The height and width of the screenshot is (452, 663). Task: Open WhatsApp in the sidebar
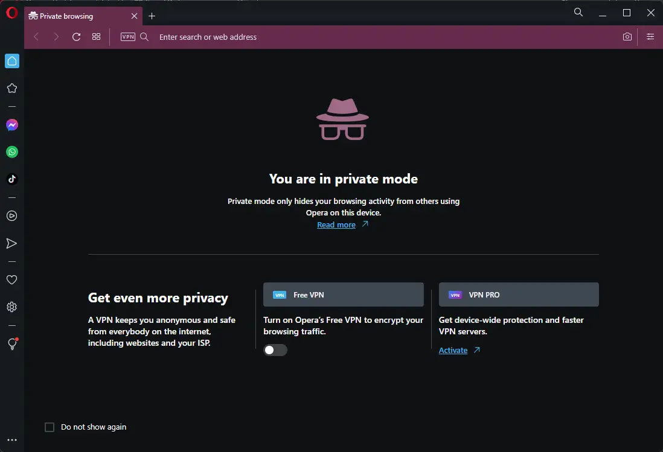pos(12,152)
